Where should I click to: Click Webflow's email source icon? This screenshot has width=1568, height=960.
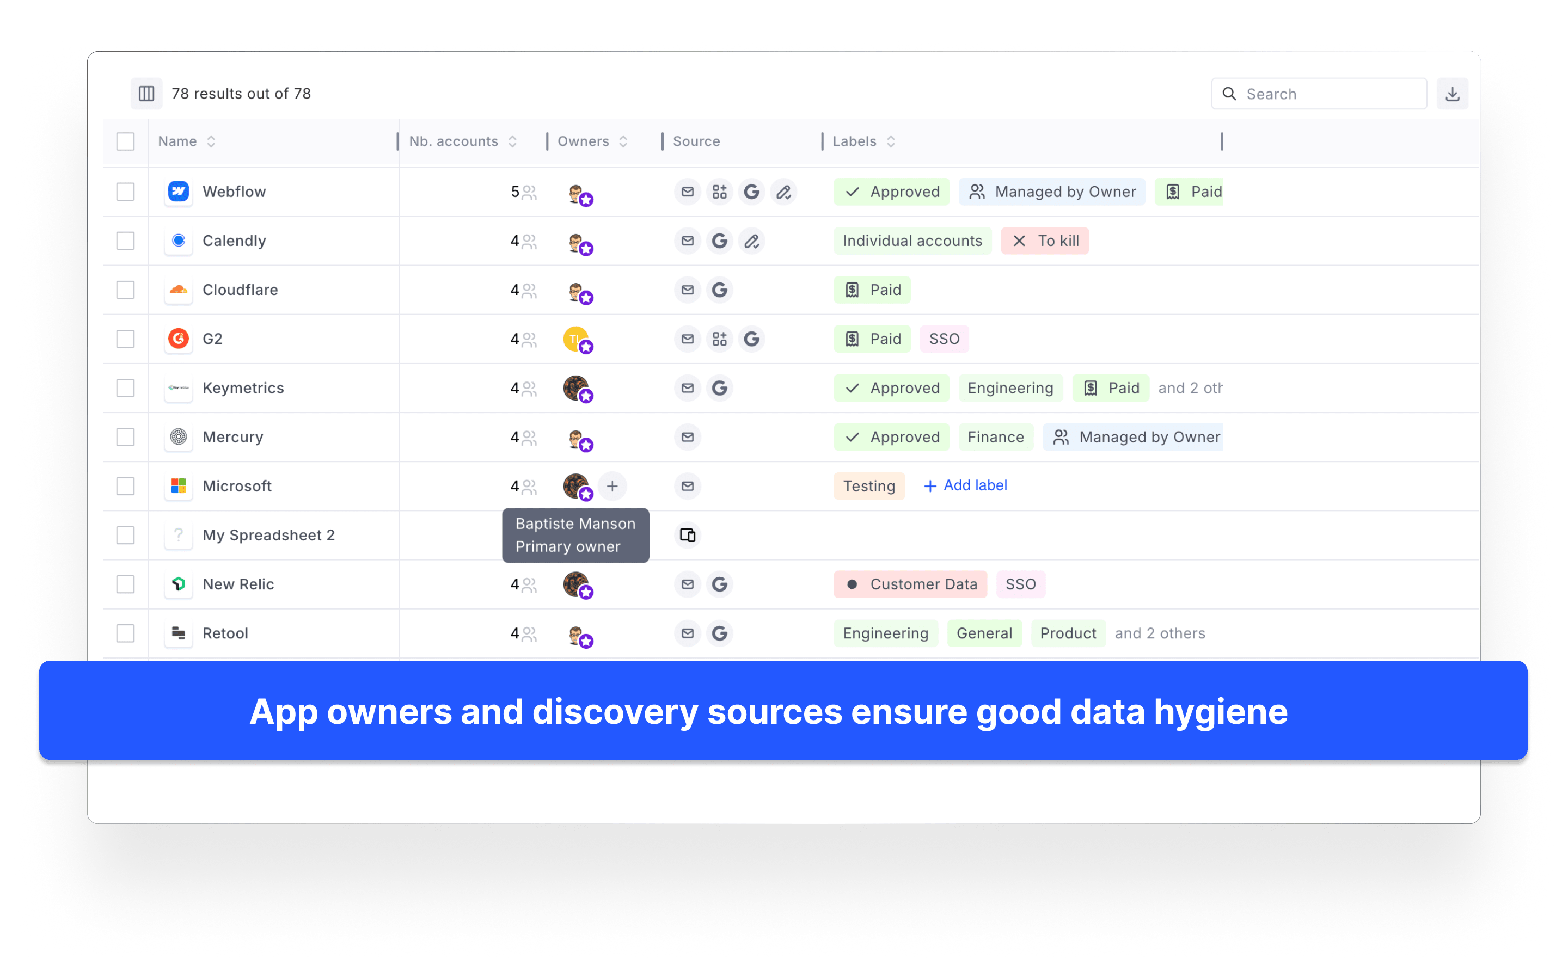[x=687, y=192]
